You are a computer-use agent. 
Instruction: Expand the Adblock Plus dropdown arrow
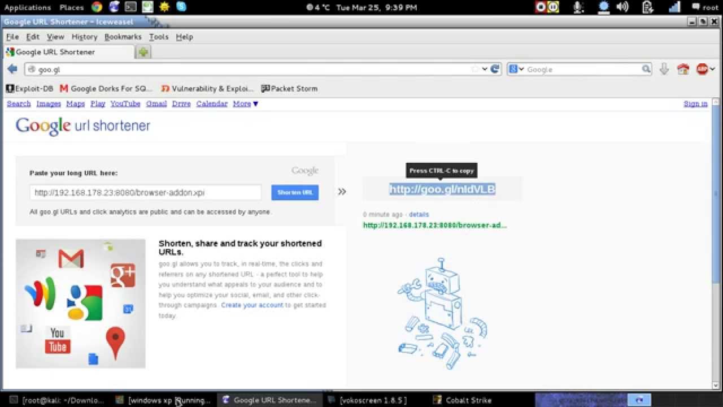click(712, 69)
